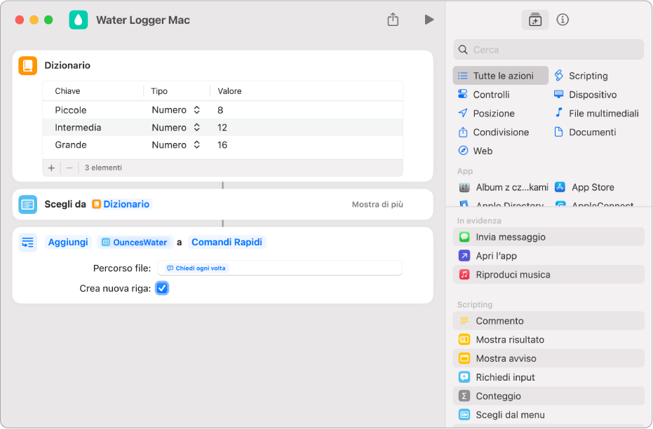Open the Tipo dropdown for Grande row
The width and height of the screenshot is (653, 429).
pyautogui.click(x=176, y=145)
